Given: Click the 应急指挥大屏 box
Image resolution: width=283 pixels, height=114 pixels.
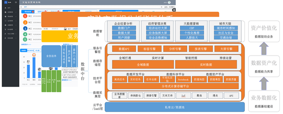Looking at the screenshot, I should pyautogui.click(x=158, y=33).
